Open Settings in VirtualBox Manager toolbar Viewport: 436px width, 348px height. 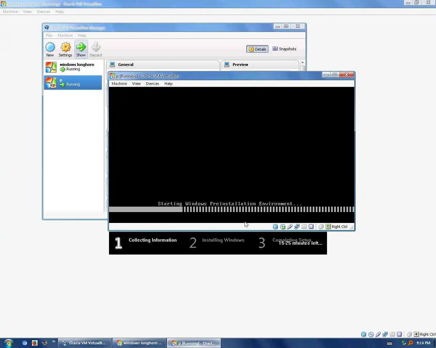click(65, 49)
